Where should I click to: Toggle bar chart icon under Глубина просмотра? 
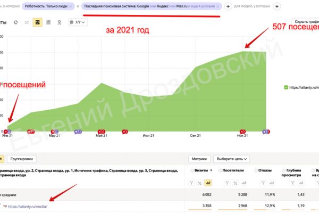pyautogui.click(x=301, y=183)
